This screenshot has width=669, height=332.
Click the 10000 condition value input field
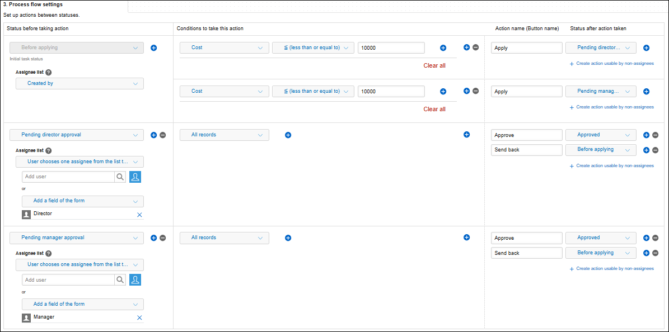point(391,48)
